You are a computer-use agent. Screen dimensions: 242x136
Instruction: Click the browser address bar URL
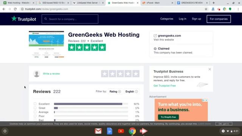click(47, 9)
